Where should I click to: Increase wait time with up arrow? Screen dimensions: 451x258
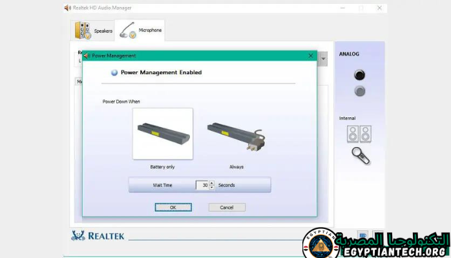point(212,183)
